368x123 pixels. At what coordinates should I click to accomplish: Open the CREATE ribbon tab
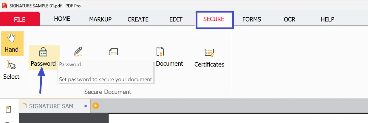138,19
